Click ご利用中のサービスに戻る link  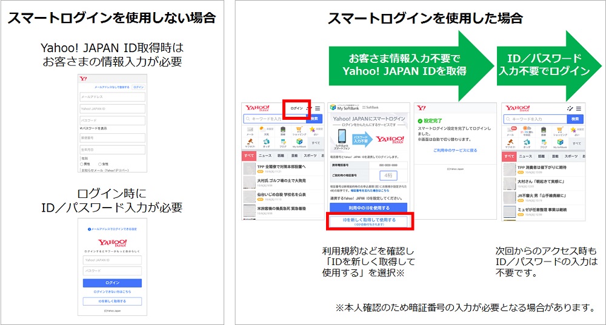coord(455,150)
